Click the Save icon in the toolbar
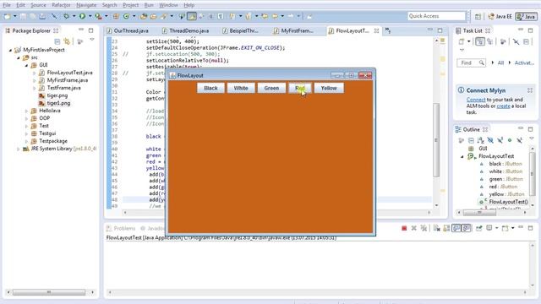The image size is (541, 304). (23, 16)
